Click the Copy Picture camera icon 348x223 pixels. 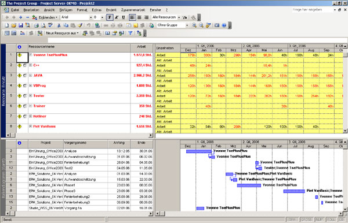217,25
